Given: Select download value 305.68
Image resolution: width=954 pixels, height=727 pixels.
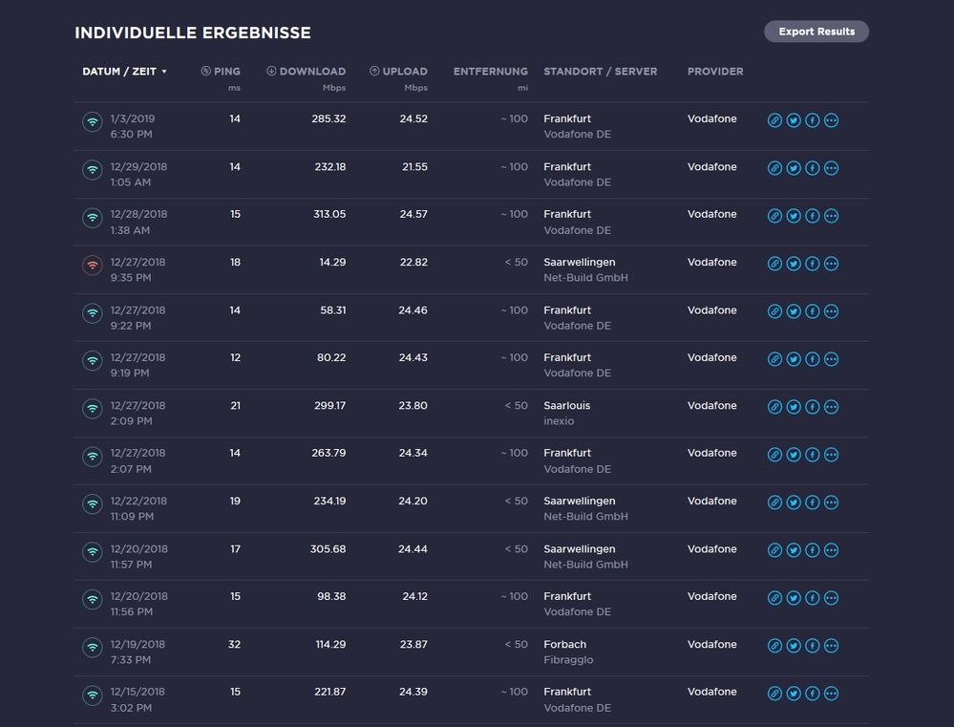Looking at the screenshot, I should 328,549.
